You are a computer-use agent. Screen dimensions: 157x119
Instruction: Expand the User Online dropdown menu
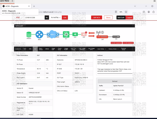click(x=101, y=49)
